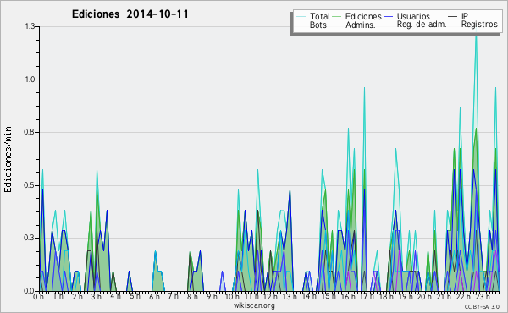The image size is (508, 313).
Task: Click the magenta Reg. de adm. swatch
Action: 388,25
